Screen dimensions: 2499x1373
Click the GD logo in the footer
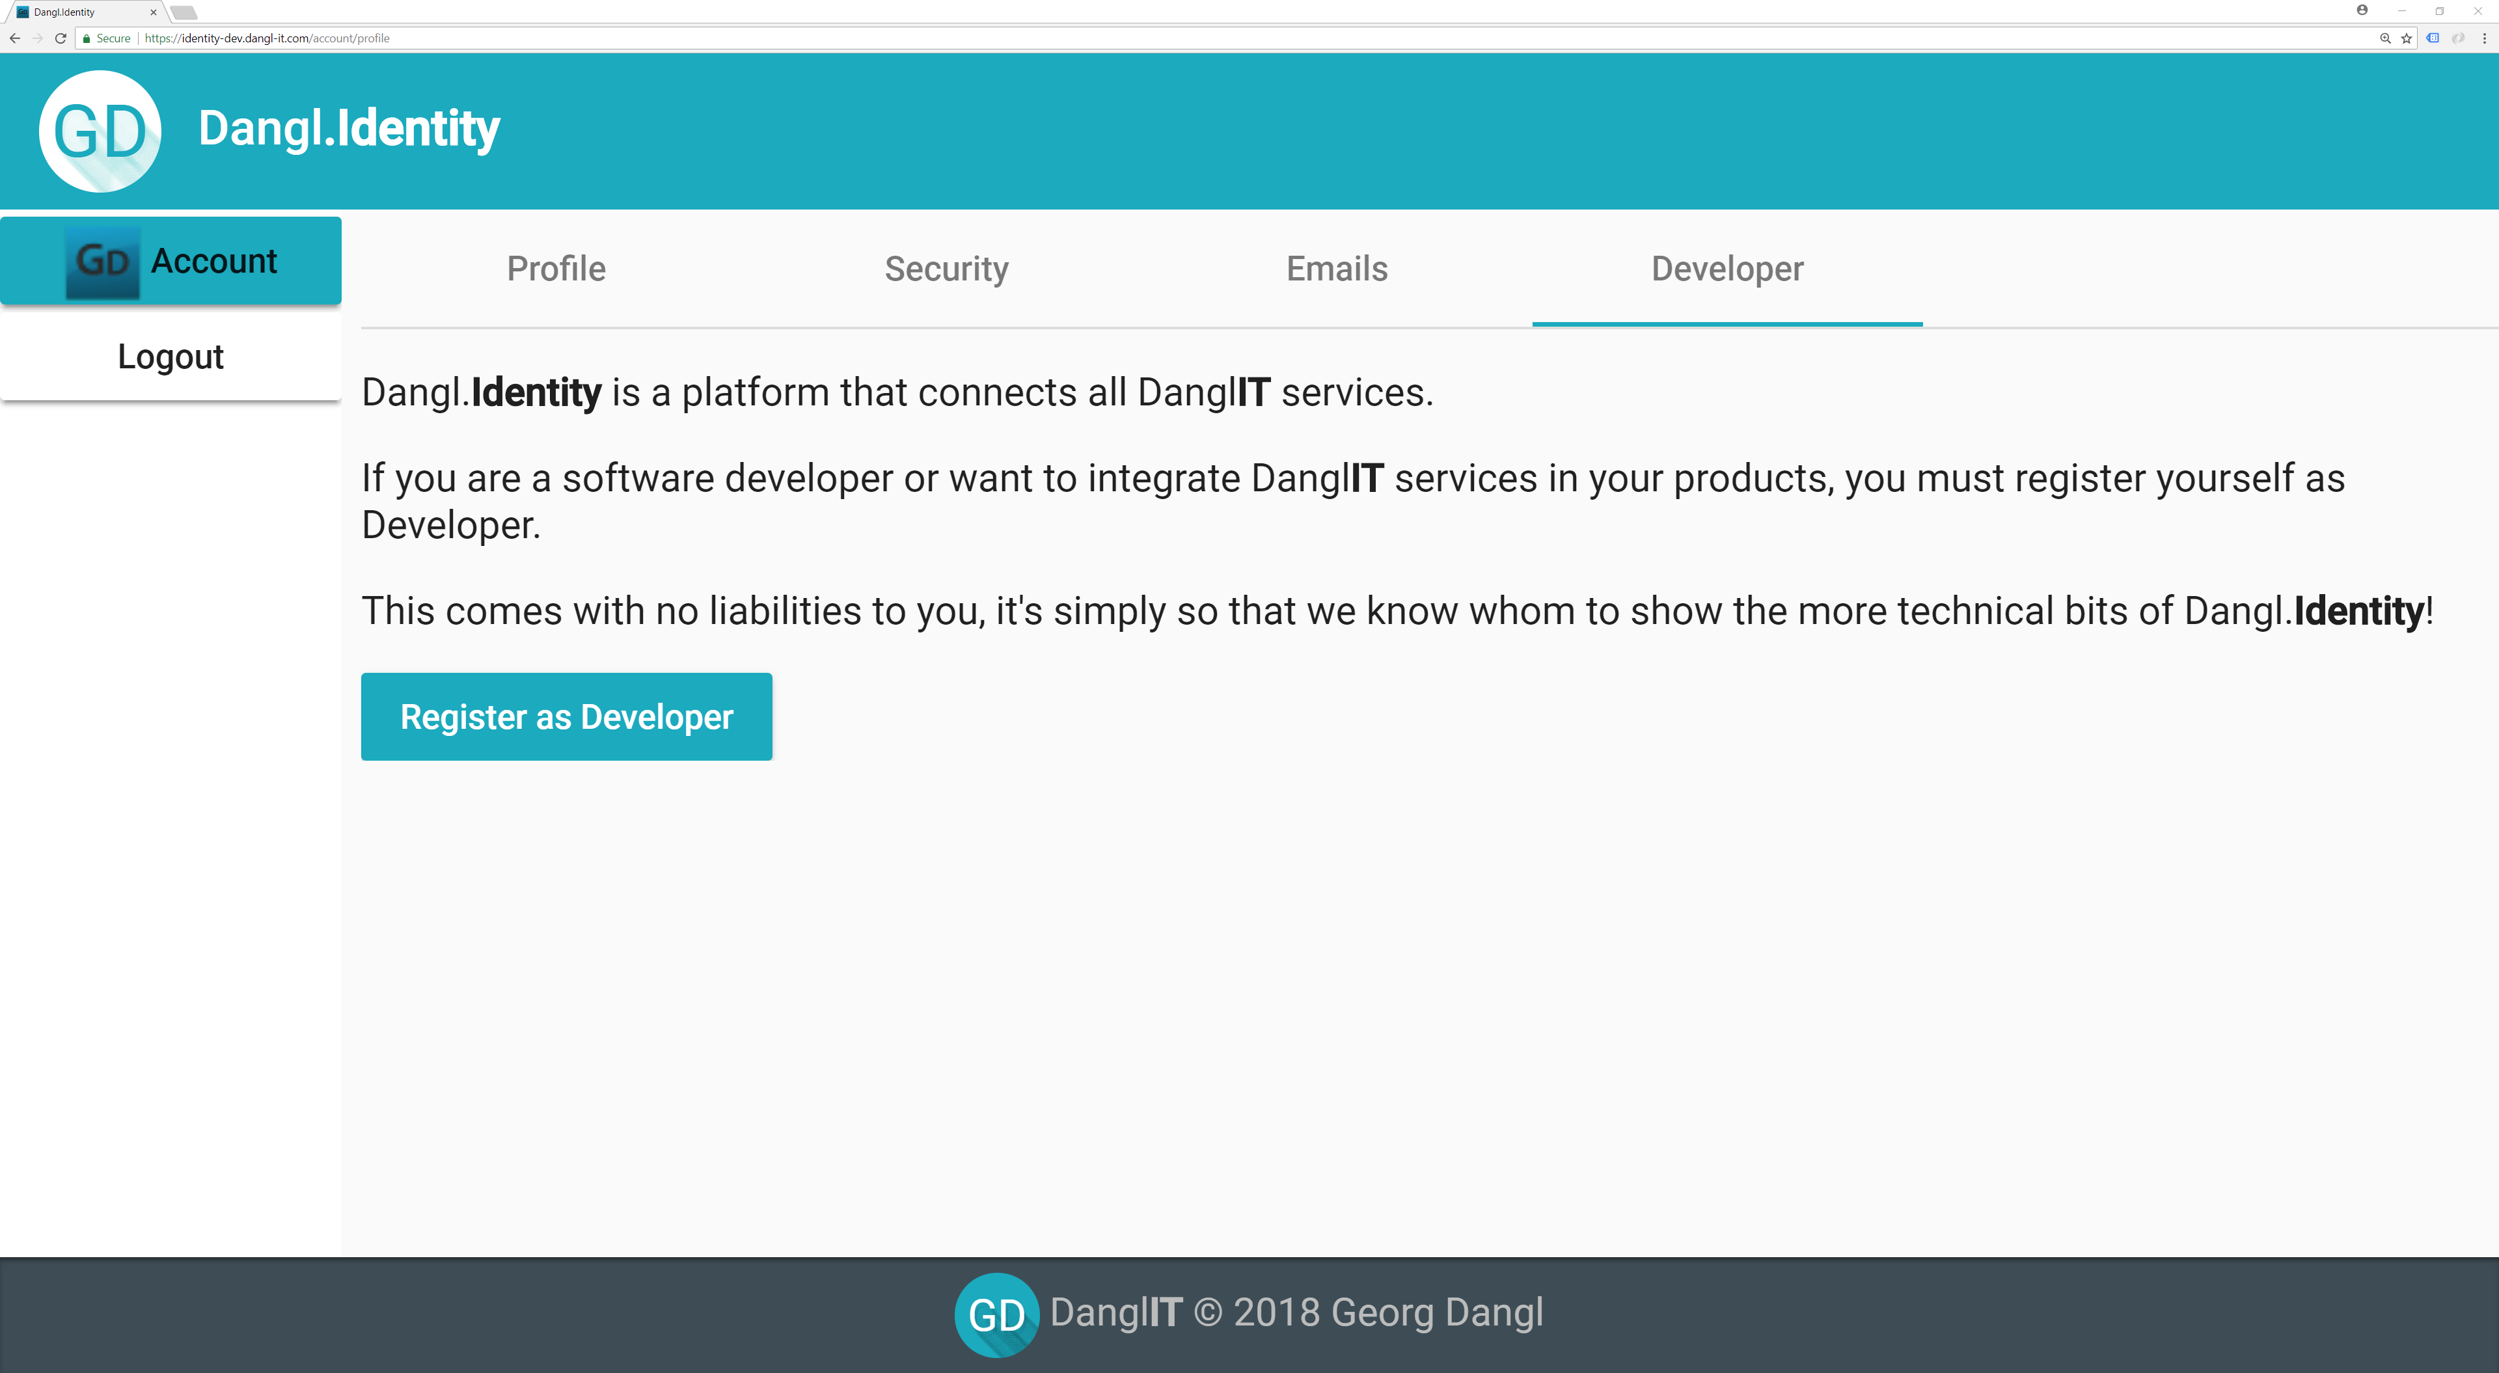pos(996,1314)
